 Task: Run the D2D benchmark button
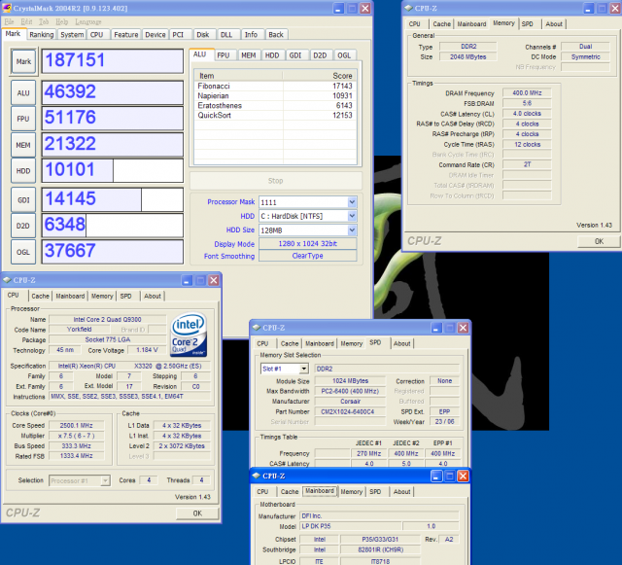pyautogui.click(x=23, y=226)
